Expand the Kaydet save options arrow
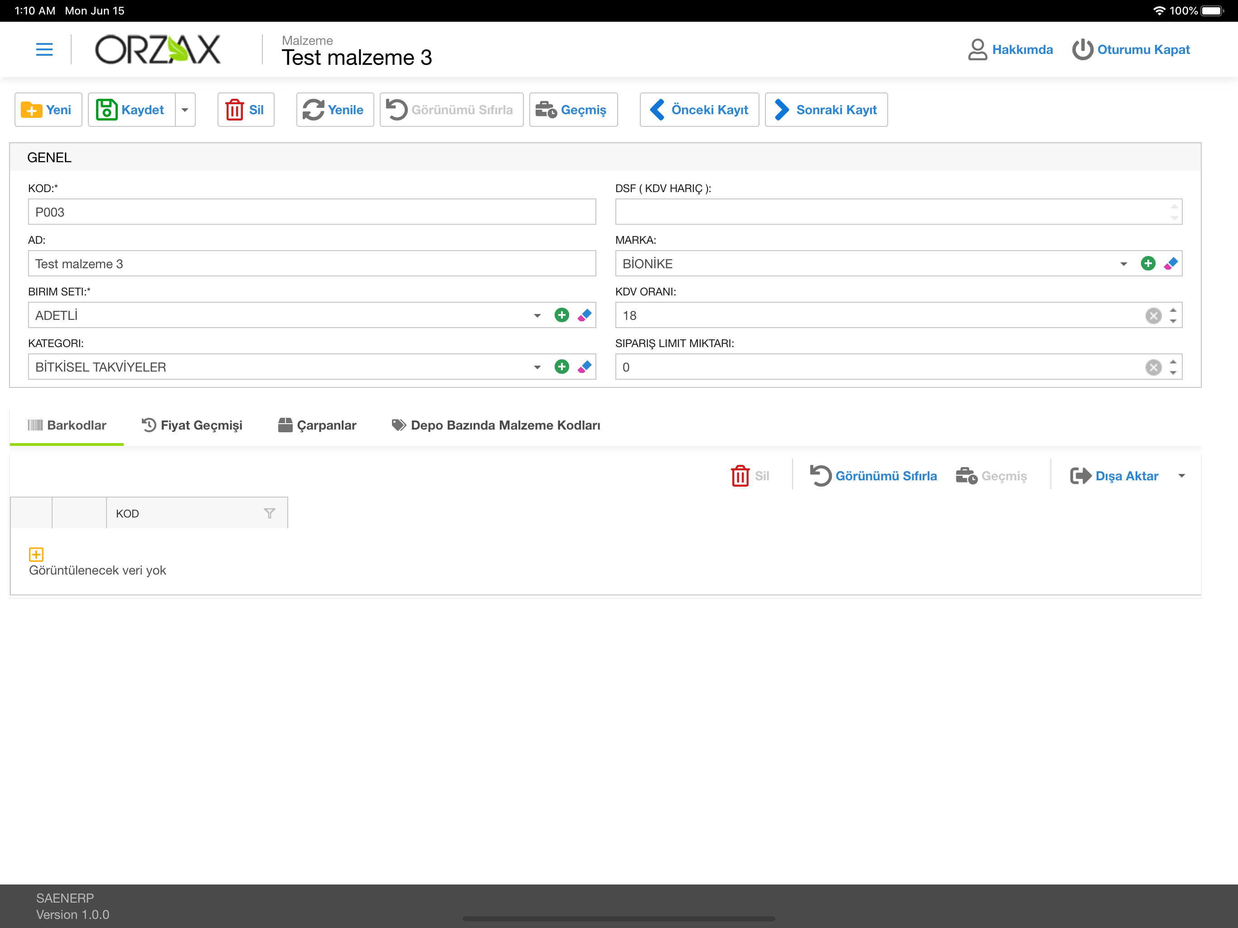Viewport: 1238px width, 928px height. 185,110
